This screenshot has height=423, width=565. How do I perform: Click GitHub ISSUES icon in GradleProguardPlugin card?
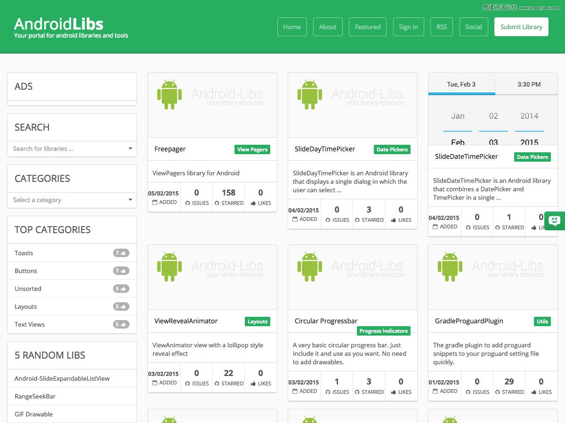[468, 392]
